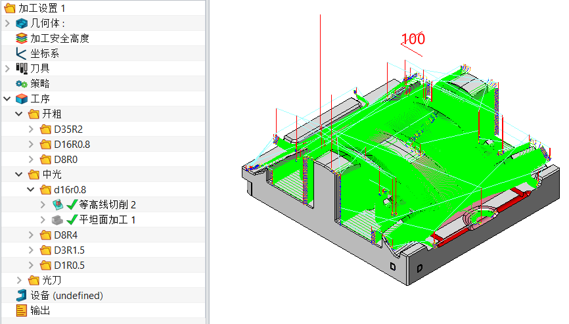The width and height of the screenshot is (569, 324).
Task: Expand the 几何体 node
Action: click(7, 23)
